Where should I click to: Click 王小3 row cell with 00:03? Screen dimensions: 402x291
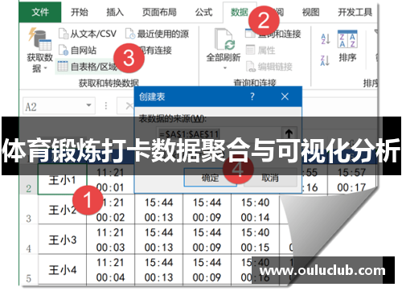[110, 240]
